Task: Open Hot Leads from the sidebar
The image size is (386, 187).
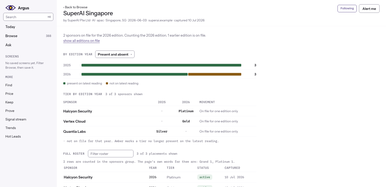Action: (13, 136)
